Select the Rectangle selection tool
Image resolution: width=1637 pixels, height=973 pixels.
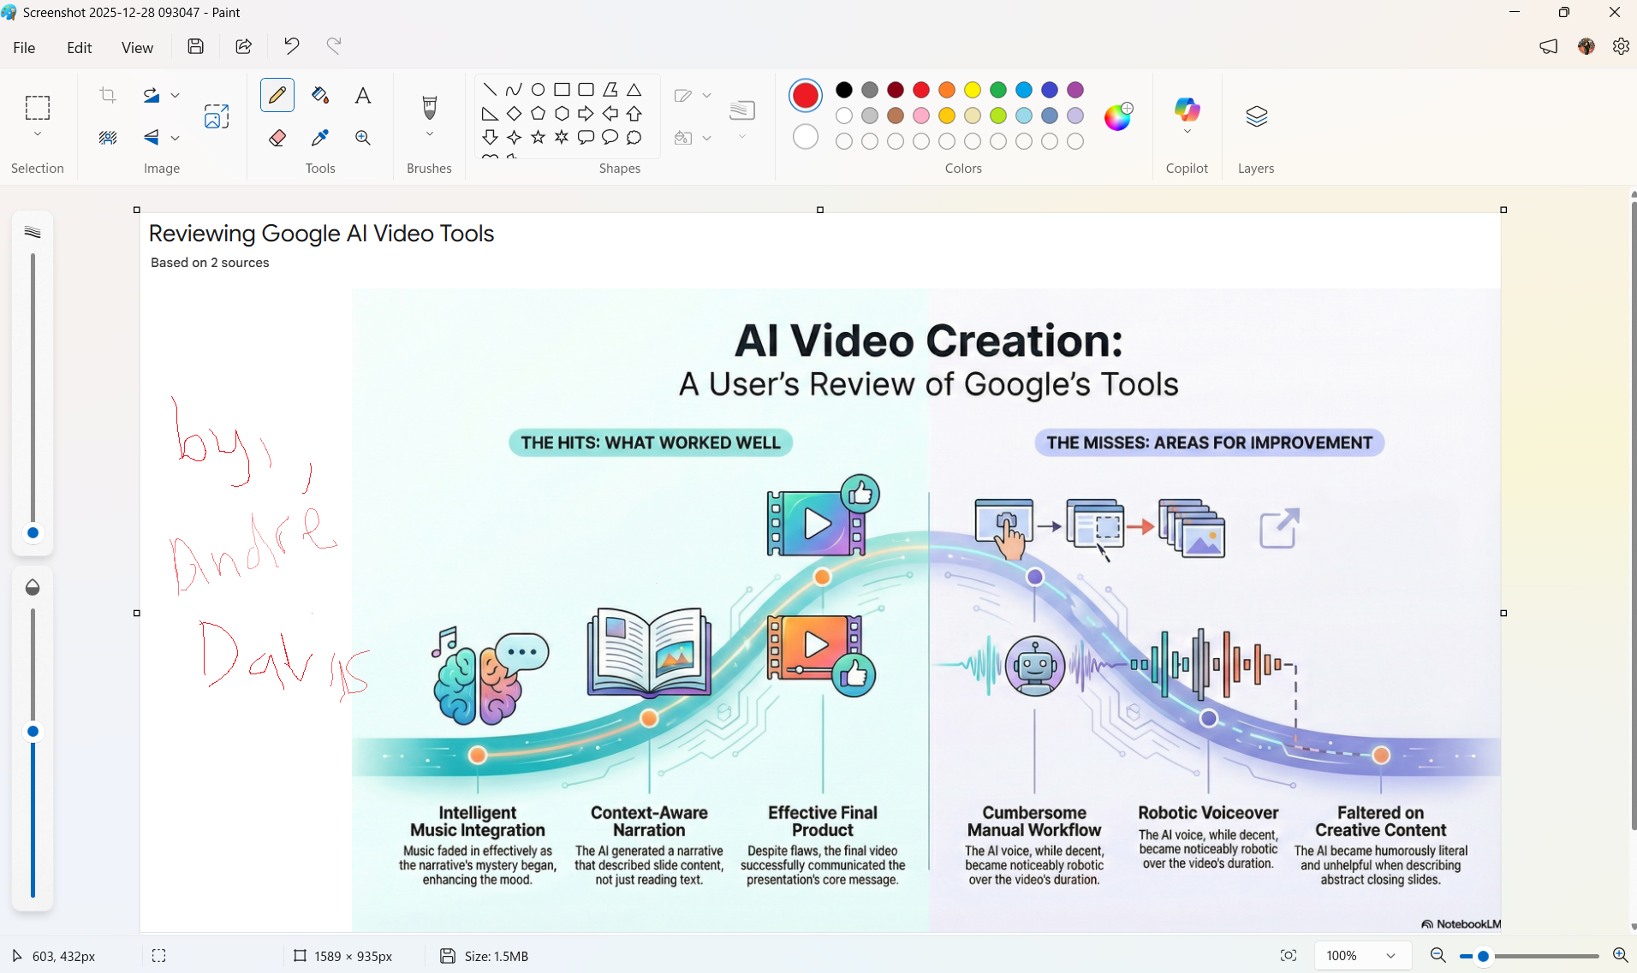[x=38, y=108]
